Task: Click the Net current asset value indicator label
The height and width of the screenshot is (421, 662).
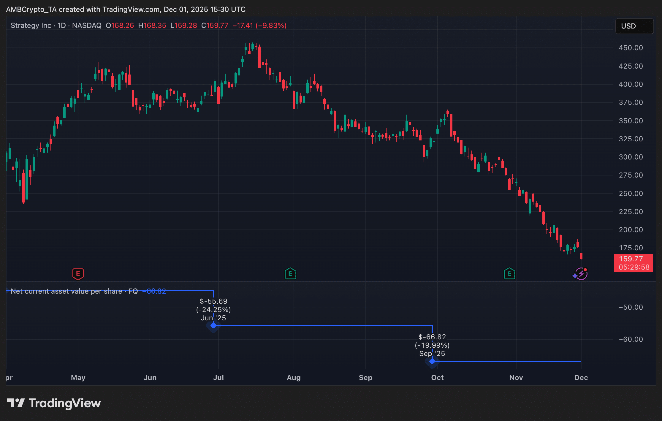Action: (74, 291)
